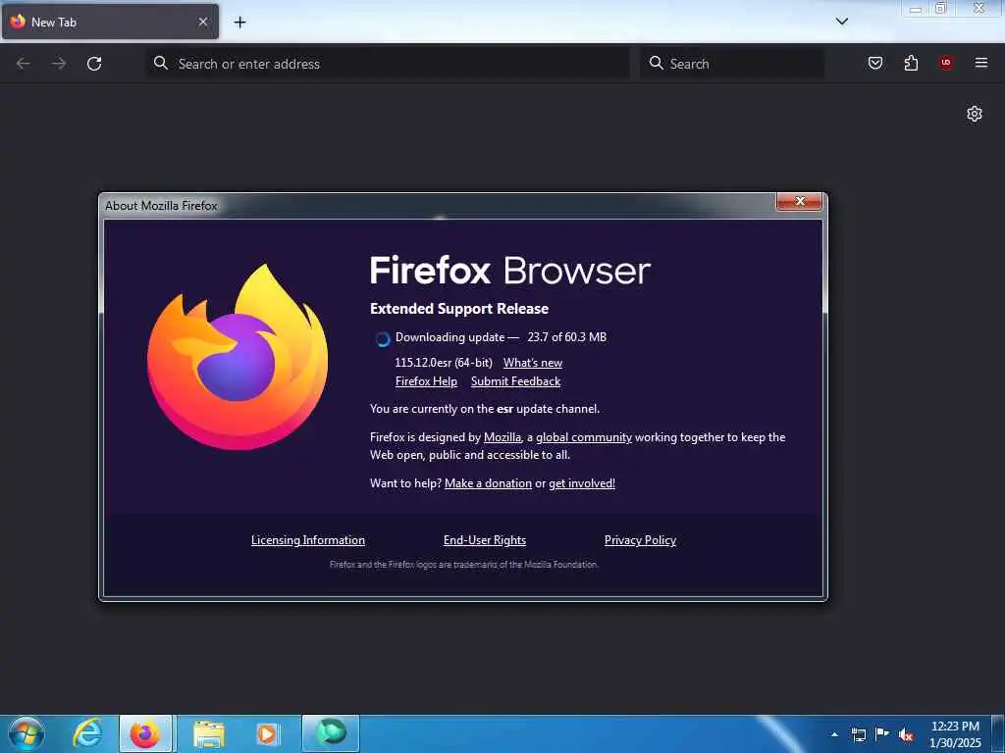Screen dimensions: 1005x753
Task: Open the Submit Feedback link
Action: click(x=516, y=381)
